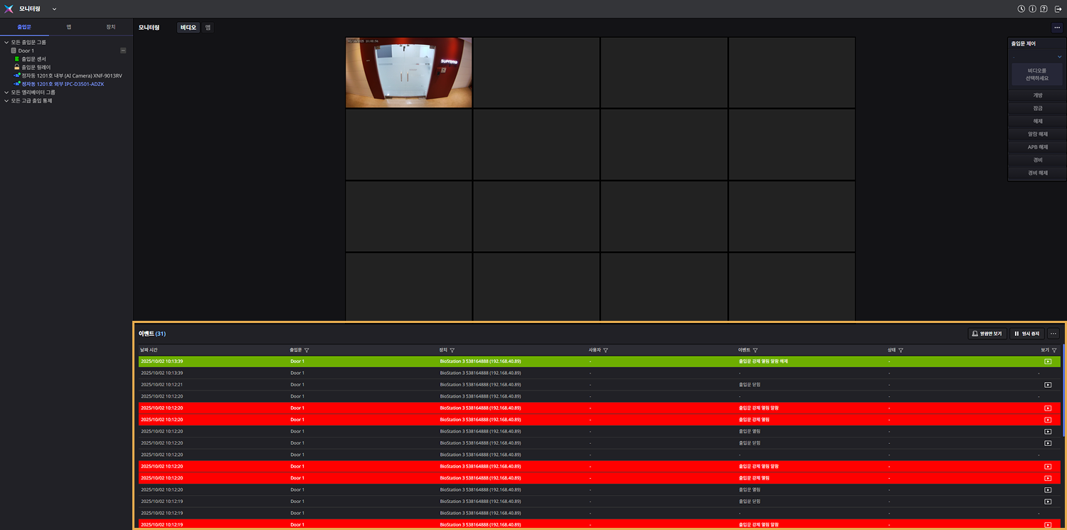The image size is (1067, 530).
Task: Open the info icon in header
Action: [1032, 9]
